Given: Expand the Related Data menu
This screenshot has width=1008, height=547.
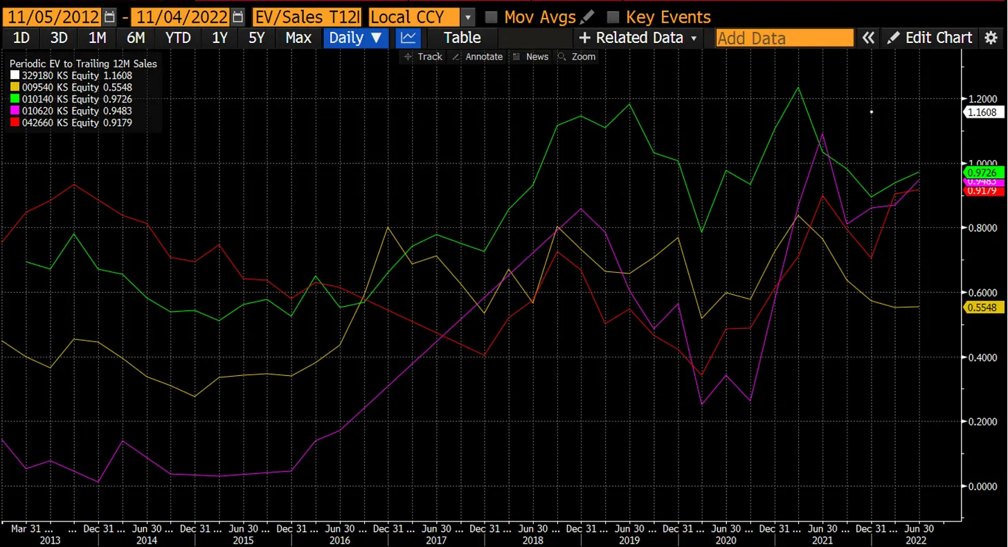Looking at the screenshot, I should tap(638, 38).
